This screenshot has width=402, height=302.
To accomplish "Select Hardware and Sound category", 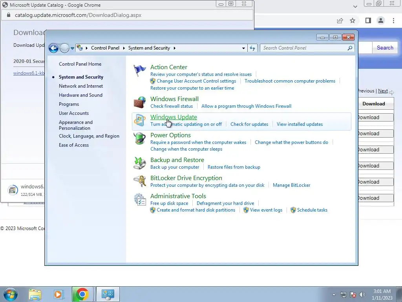I will coord(80,95).
